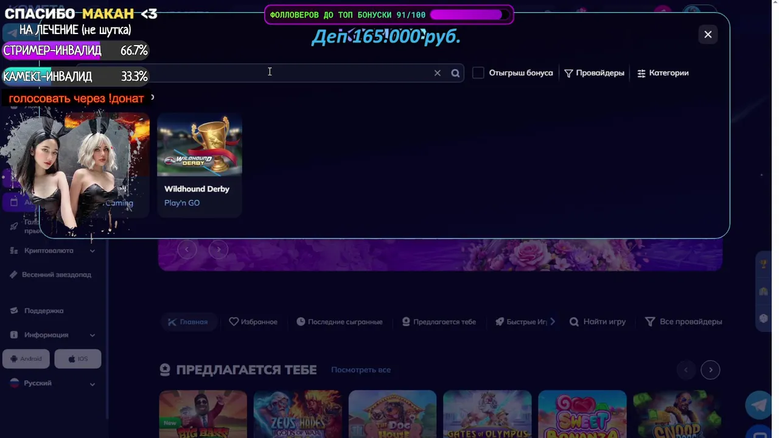This screenshot has width=779, height=438.
Task: Expand the Криптовалюта sidebar section
Action: [93, 251]
